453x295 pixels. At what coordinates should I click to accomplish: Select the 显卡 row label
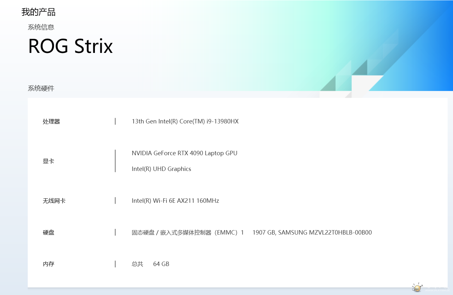[49, 161]
